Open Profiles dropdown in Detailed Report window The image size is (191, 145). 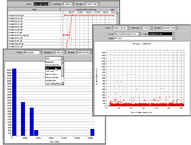tap(170, 28)
